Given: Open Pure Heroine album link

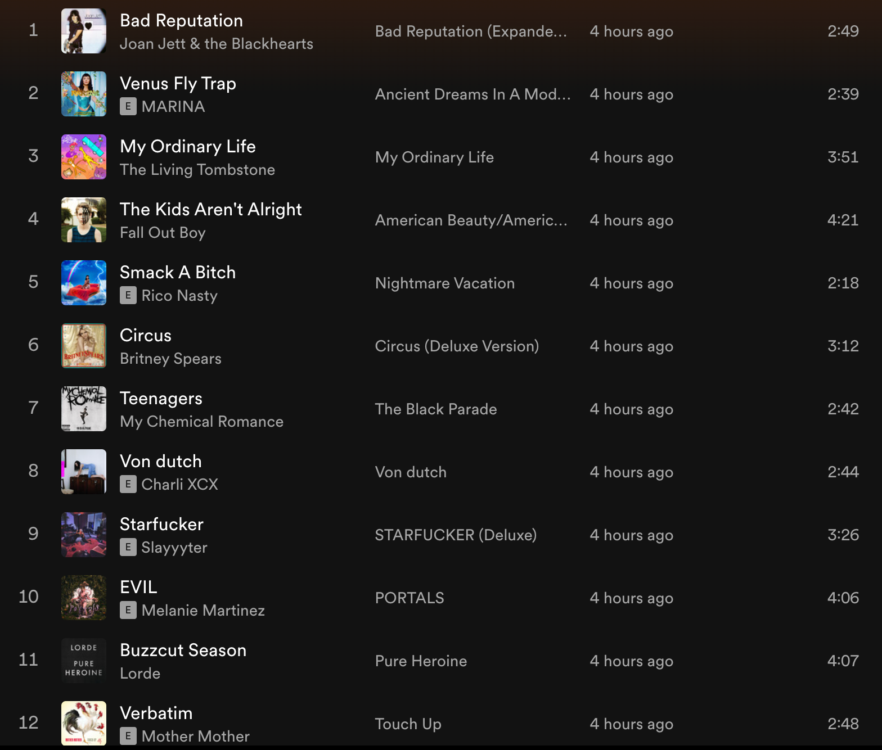Looking at the screenshot, I should [x=421, y=661].
